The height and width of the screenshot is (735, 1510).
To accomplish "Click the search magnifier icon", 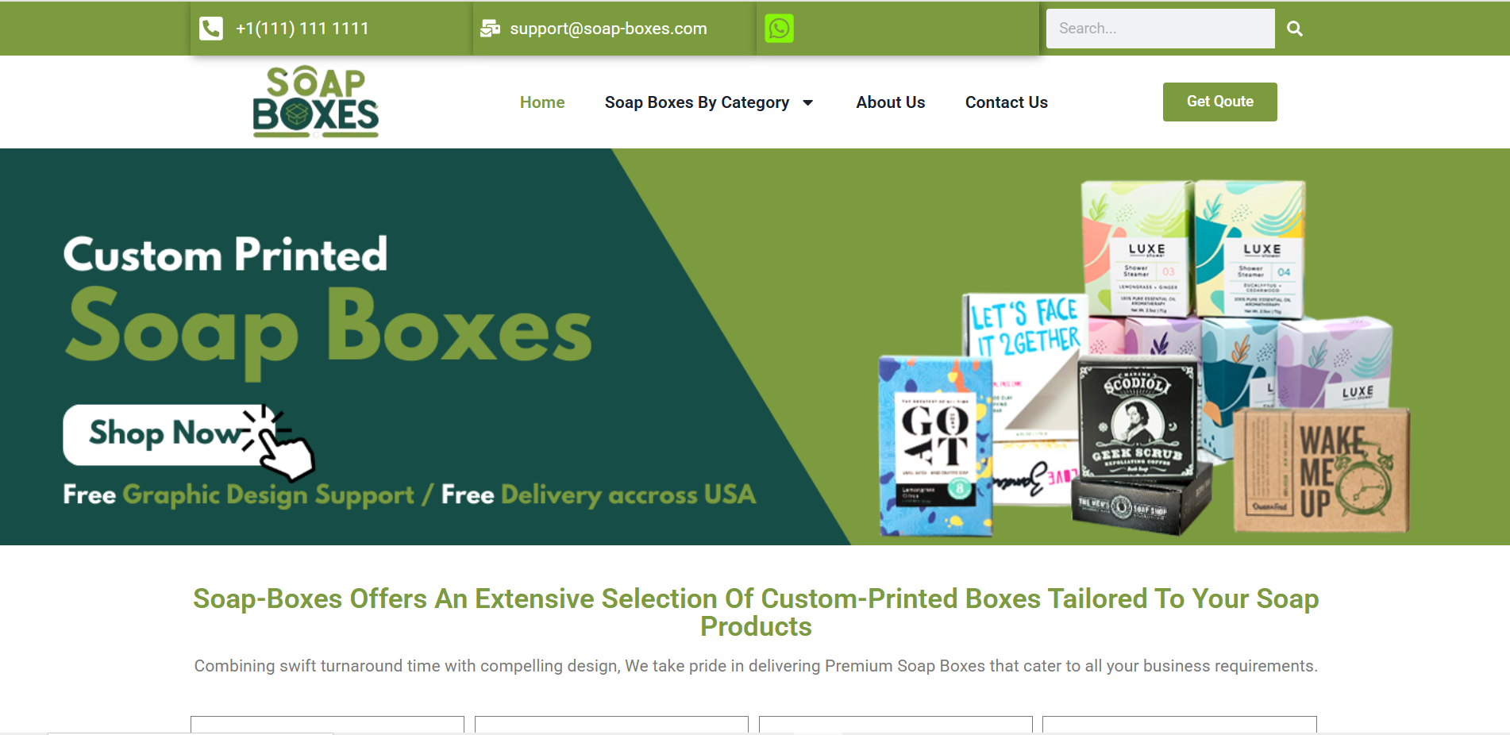I will click(x=1294, y=29).
